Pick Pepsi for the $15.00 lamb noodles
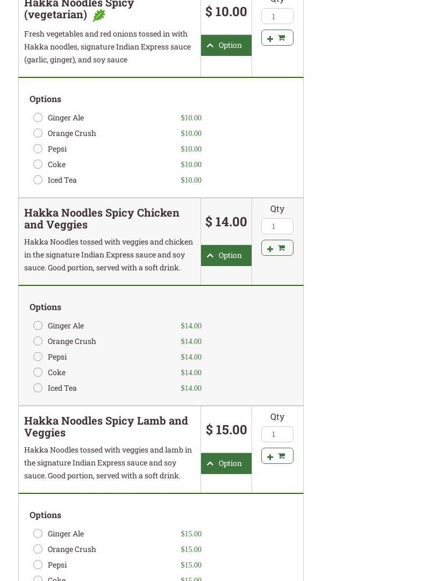422x581 pixels. coord(38,565)
